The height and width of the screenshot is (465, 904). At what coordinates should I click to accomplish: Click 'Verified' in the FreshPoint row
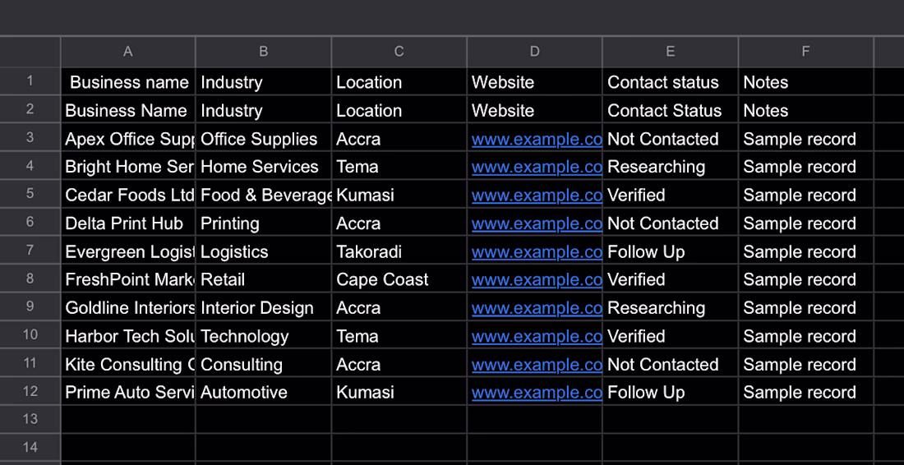(670, 279)
